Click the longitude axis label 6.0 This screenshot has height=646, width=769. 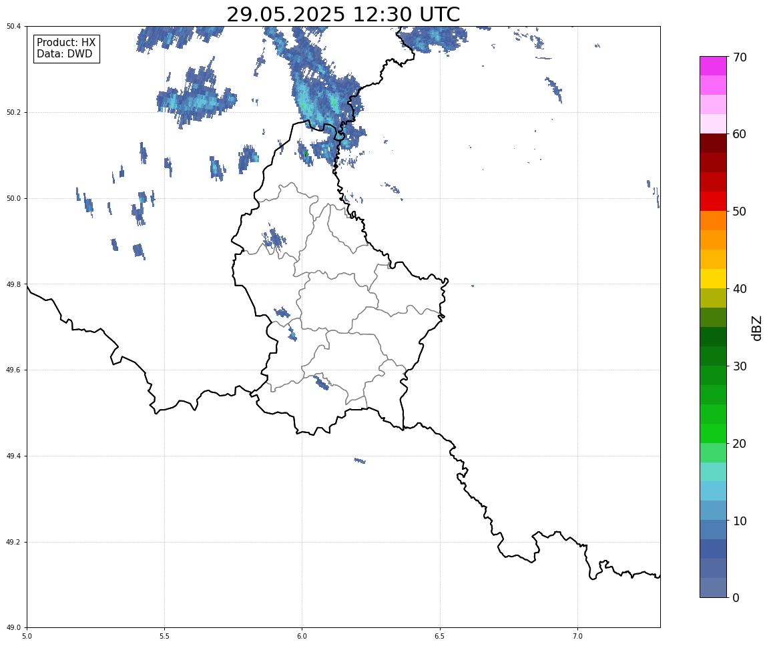click(x=302, y=636)
